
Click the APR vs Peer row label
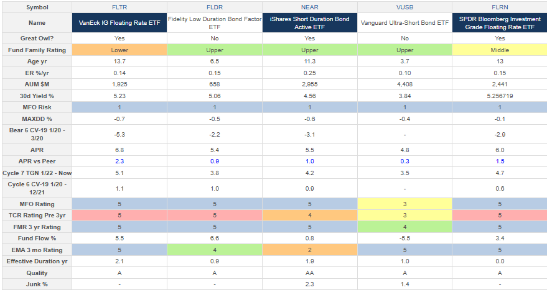(x=36, y=161)
